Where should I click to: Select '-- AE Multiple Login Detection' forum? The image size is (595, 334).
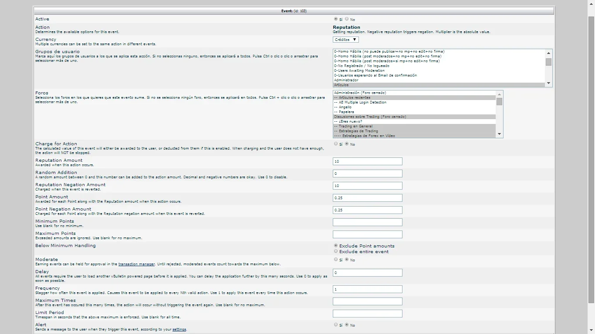pyautogui.click(x=415, y=103)
